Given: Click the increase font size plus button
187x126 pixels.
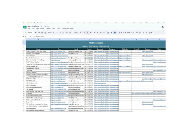Looking at the screenshot, I should tap(91, 32).
